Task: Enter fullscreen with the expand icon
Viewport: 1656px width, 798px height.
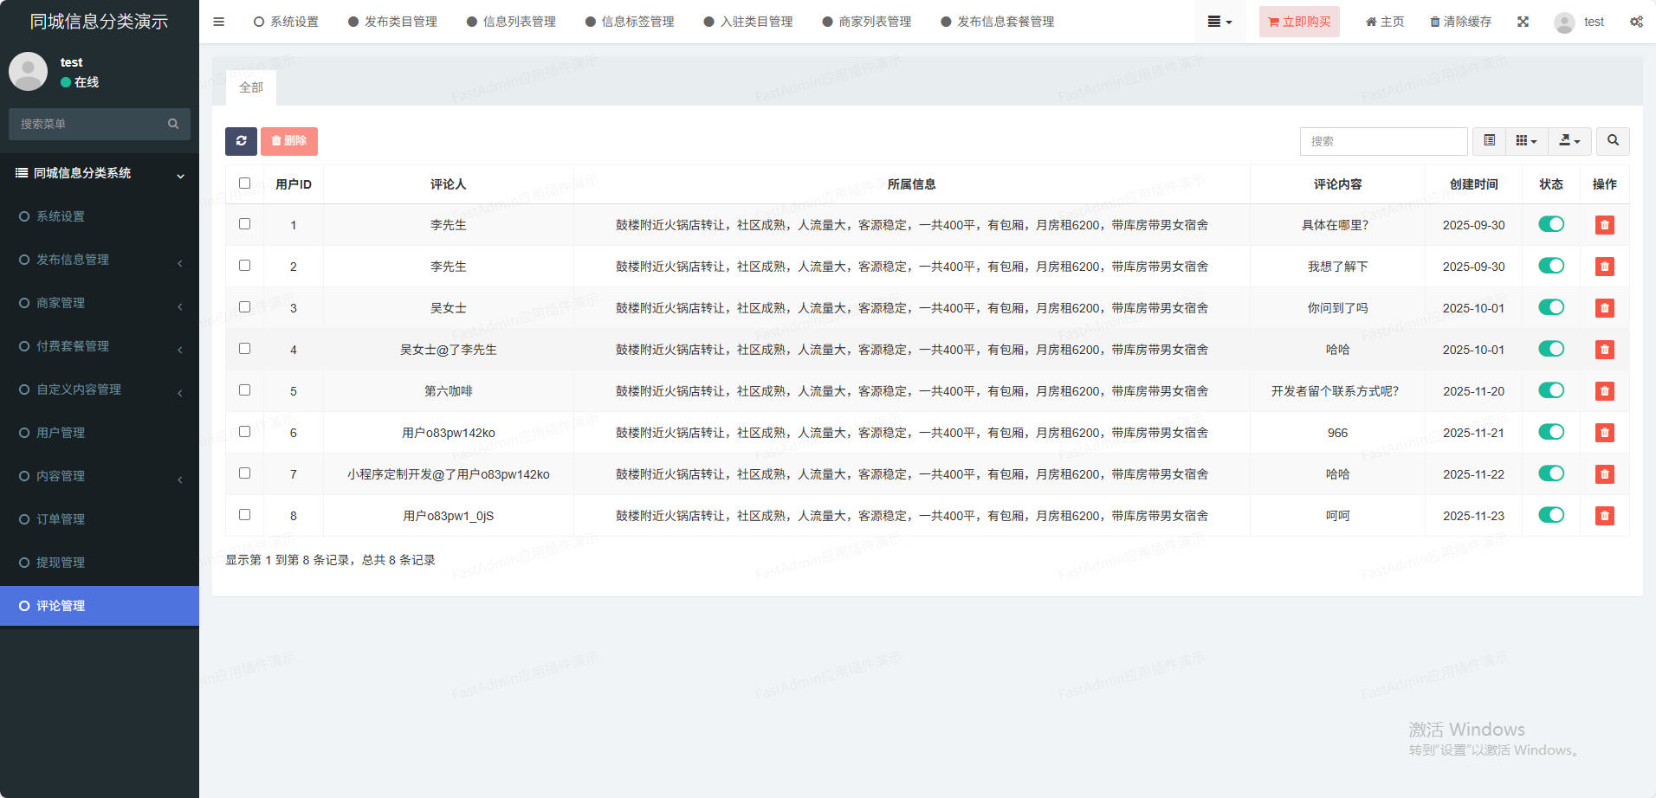Action: click(x=1523, y=22)
